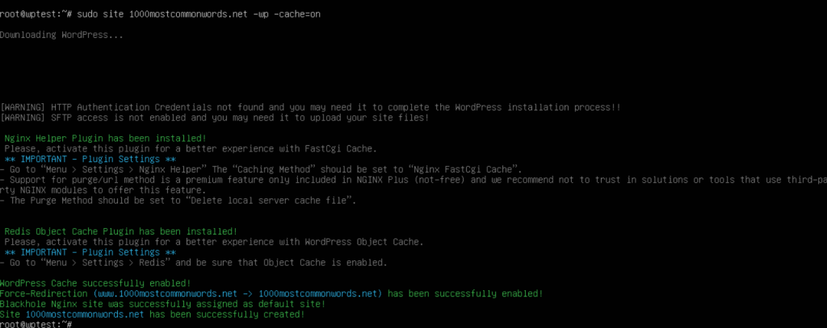Click "Nginx Helper Plugin has been installed!" message
827x328 pixels.
pos(107,138)
